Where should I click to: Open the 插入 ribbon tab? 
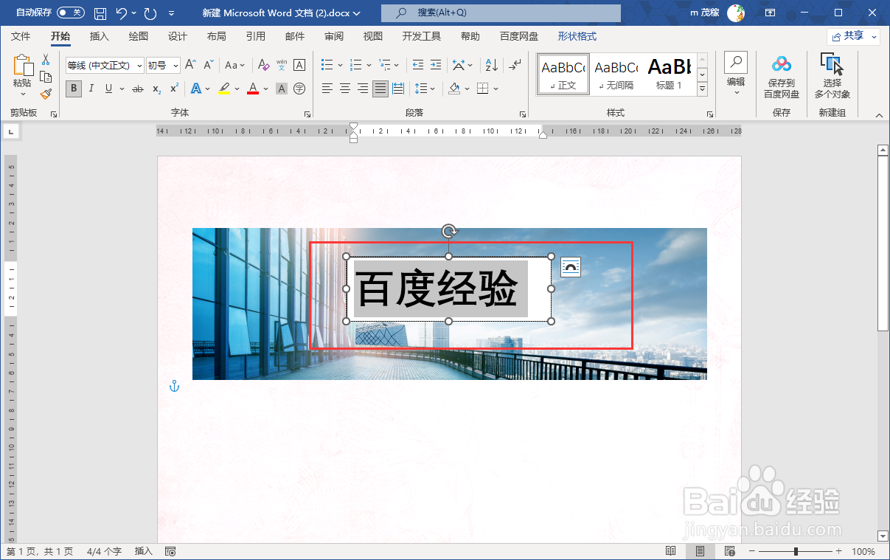tap(99, 35)
